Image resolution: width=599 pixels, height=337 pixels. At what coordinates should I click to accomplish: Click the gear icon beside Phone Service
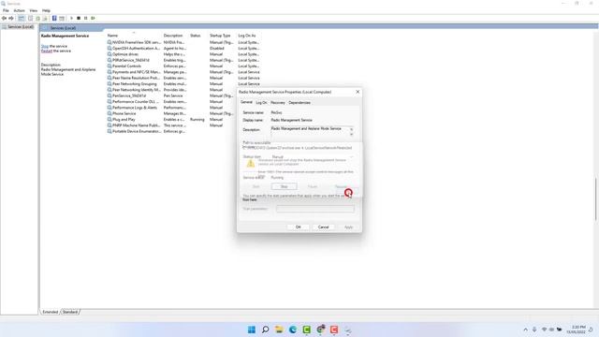pyautogui.click(x=110, y=113)
